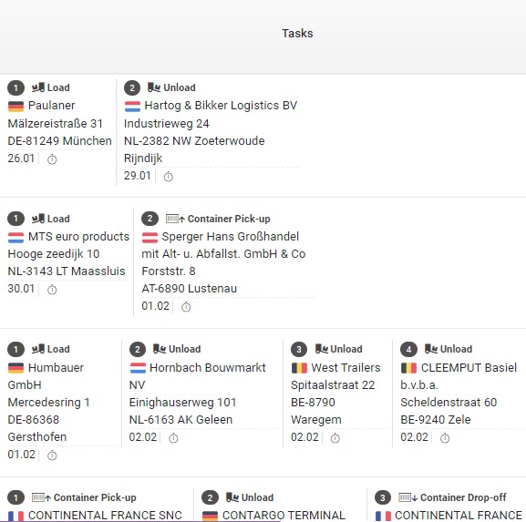Click the Container Drop-off label
This screenshot has height=522, width=526.
click(x=463, y=497)
